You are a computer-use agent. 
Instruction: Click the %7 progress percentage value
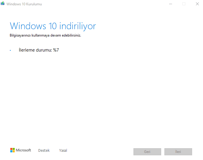point(56,50)
